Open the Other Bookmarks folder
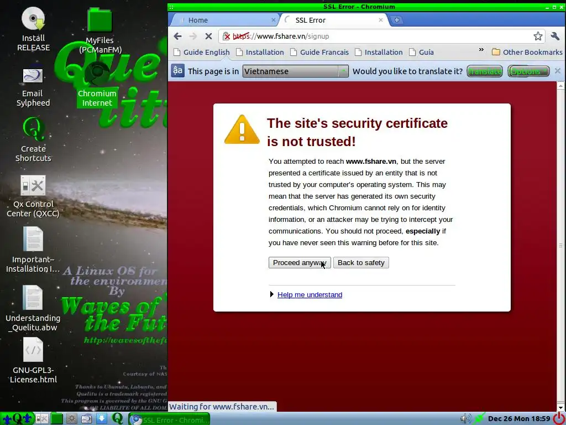The image size is (566, 425). click(527, 52)
